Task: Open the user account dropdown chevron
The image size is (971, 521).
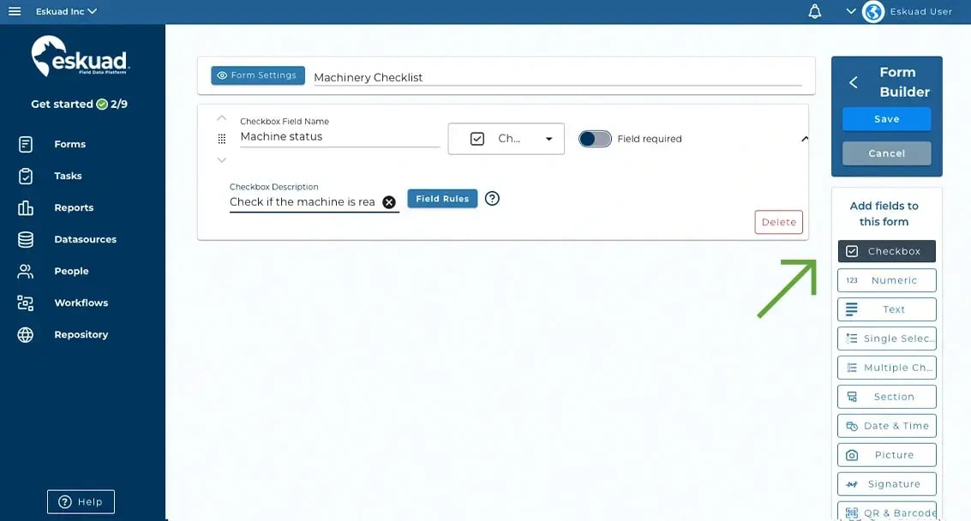Action: click(x=851, y=11)
